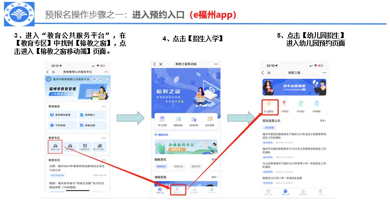Tap notification bell on 福州市教育管理公共服务平台 header
390x219 pixels.
point(95,79)
